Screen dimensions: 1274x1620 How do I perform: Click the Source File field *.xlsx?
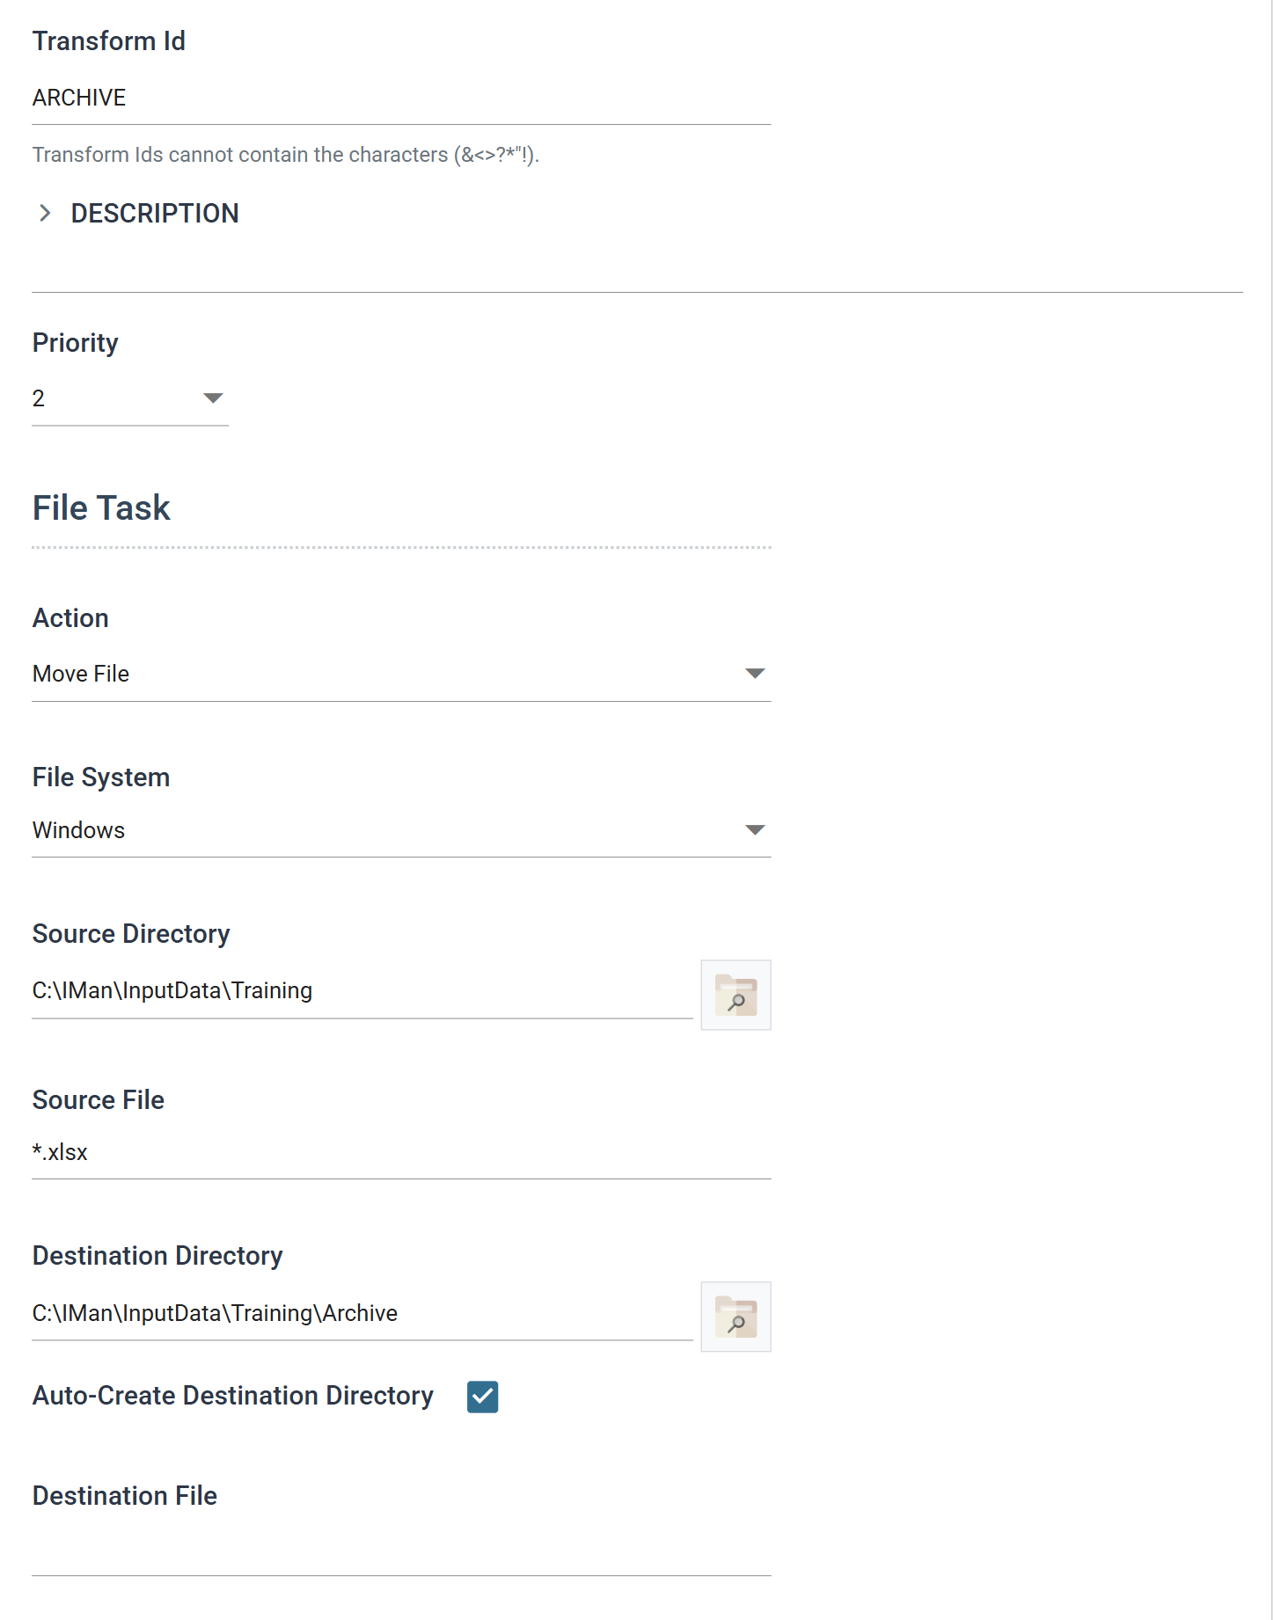(x=401, y=1152)
